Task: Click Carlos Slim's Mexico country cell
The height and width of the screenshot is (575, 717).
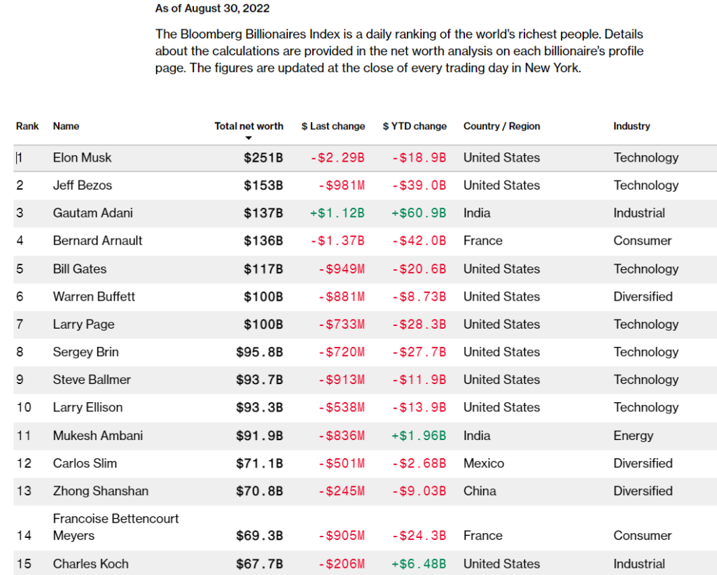Action: [x=483, y=464]
